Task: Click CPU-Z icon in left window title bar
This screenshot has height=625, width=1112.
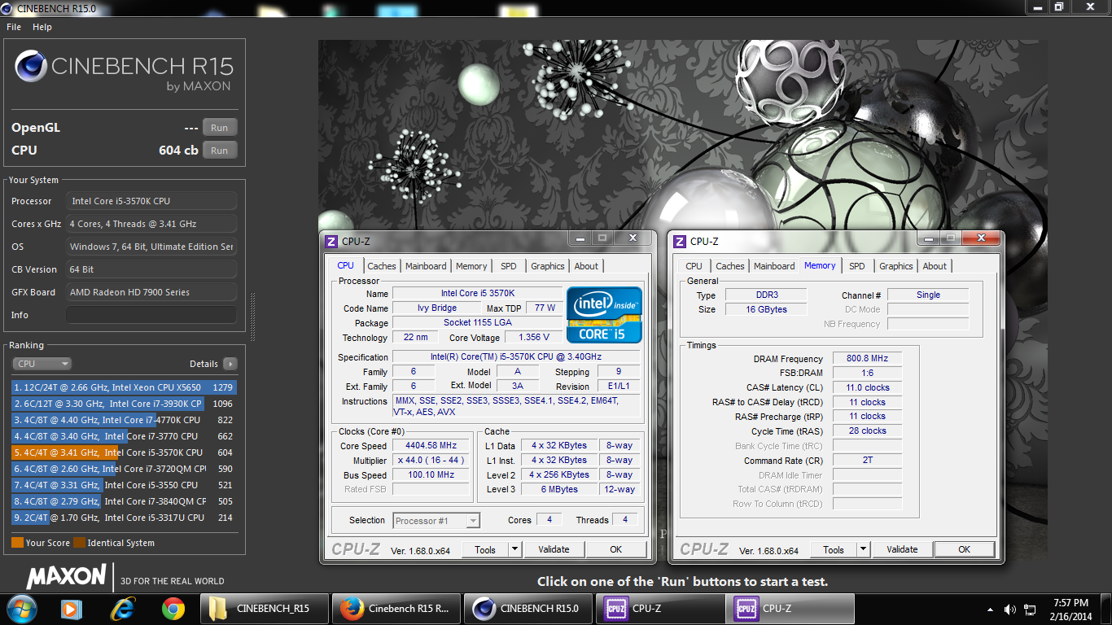Action: coord(331,242)
